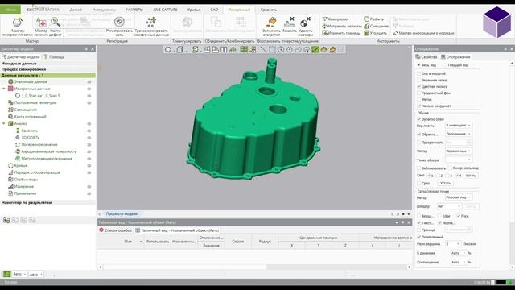The image size is (515, 290).
Task: Click the Утолщить tool
Action: [x=376, y=33]
